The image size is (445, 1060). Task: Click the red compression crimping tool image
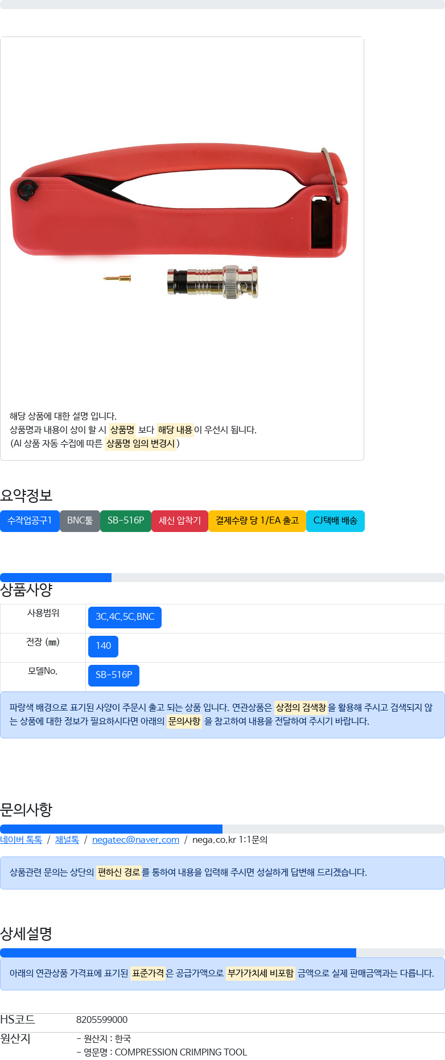[x=179, y=203]
